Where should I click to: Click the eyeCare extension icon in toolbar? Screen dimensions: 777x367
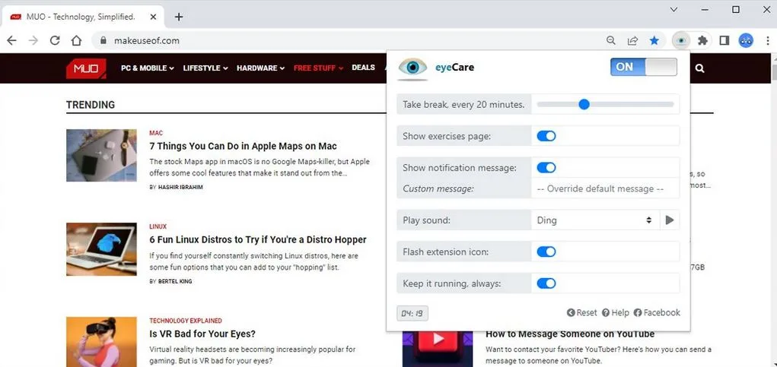click(681, 40)
